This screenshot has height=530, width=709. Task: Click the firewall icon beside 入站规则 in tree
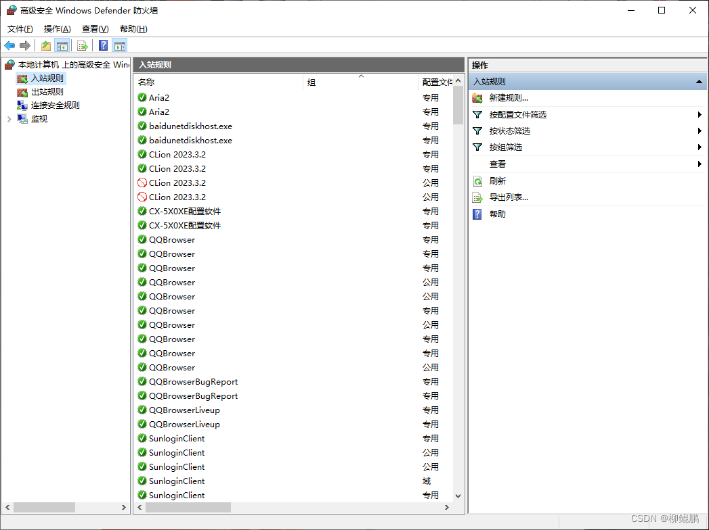tap(22, 78)
